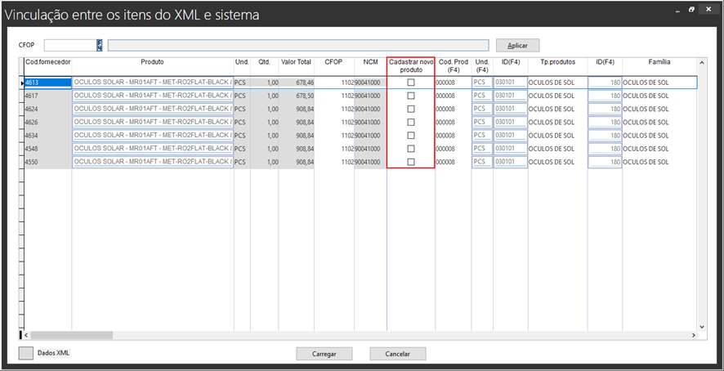Screen dimensions: 724x371
Task: Close the Vinculação window
Action: pos(708,10)
